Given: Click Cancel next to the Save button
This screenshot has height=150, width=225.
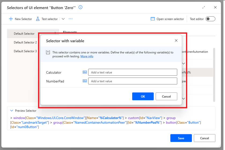Looking at the screenshot, I should 204,138.
